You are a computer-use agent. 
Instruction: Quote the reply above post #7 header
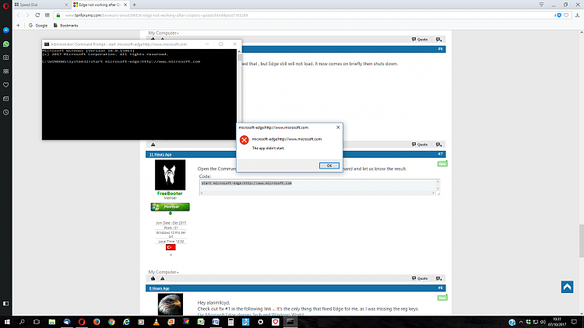pos(420,145)
